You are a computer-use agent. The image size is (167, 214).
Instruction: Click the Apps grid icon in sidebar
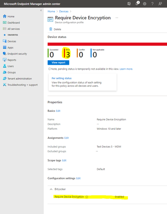click(x=5, y=47)
